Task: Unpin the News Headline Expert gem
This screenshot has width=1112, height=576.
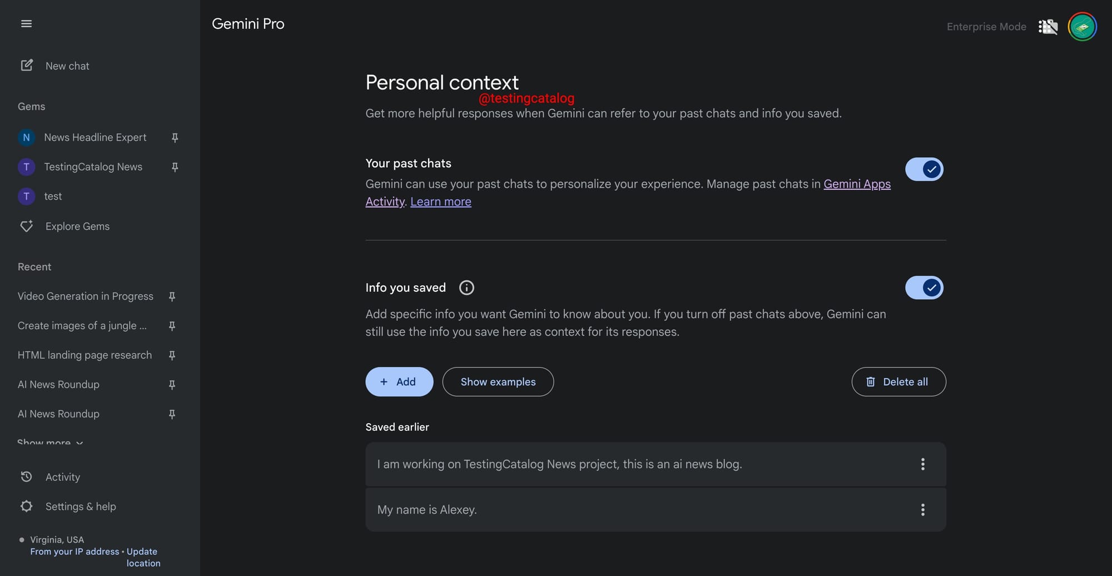Action: (175, 137)
